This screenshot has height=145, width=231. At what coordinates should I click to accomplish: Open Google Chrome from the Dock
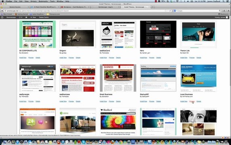pyautogui.click(x=121, y=142)
